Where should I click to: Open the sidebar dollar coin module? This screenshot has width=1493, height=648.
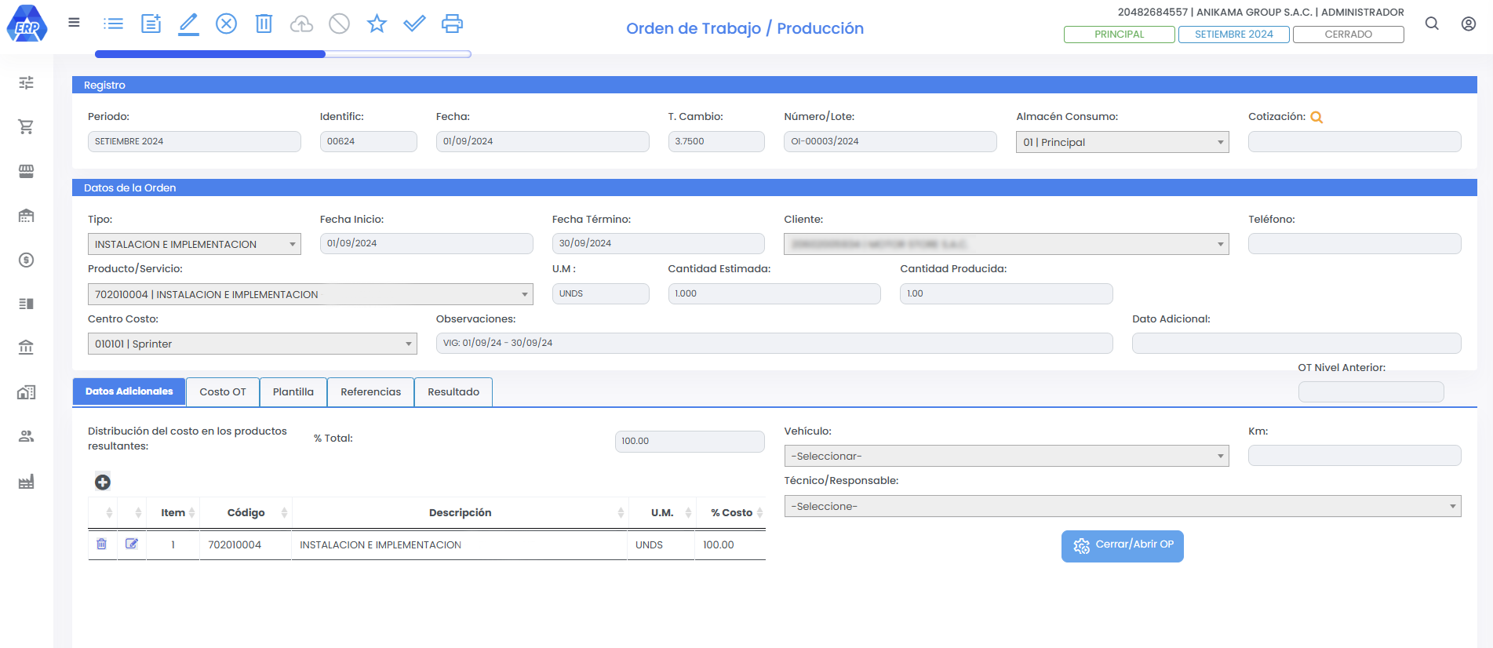26,260
